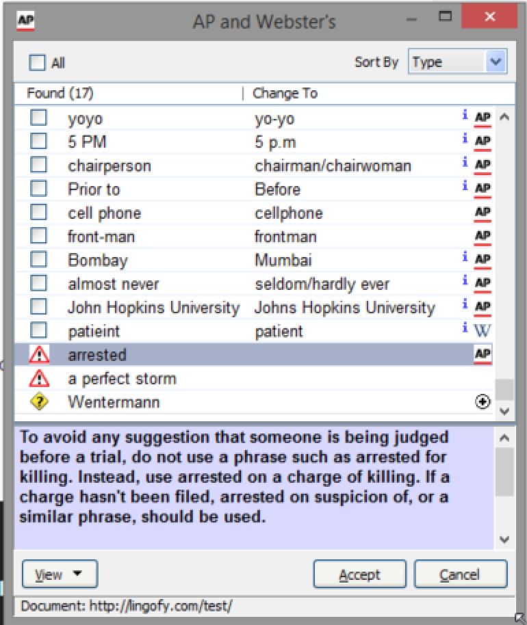
Task: Open the info icon for John Hopkins University
Action: [465, 304]
